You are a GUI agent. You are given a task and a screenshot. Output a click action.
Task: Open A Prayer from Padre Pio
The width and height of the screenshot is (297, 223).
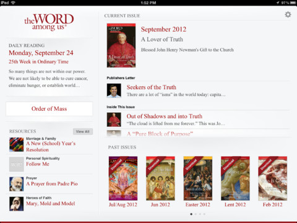click(52, 183)
